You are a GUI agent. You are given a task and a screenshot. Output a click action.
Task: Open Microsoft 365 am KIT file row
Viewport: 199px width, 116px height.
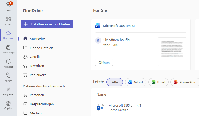[x=125, y=107]
